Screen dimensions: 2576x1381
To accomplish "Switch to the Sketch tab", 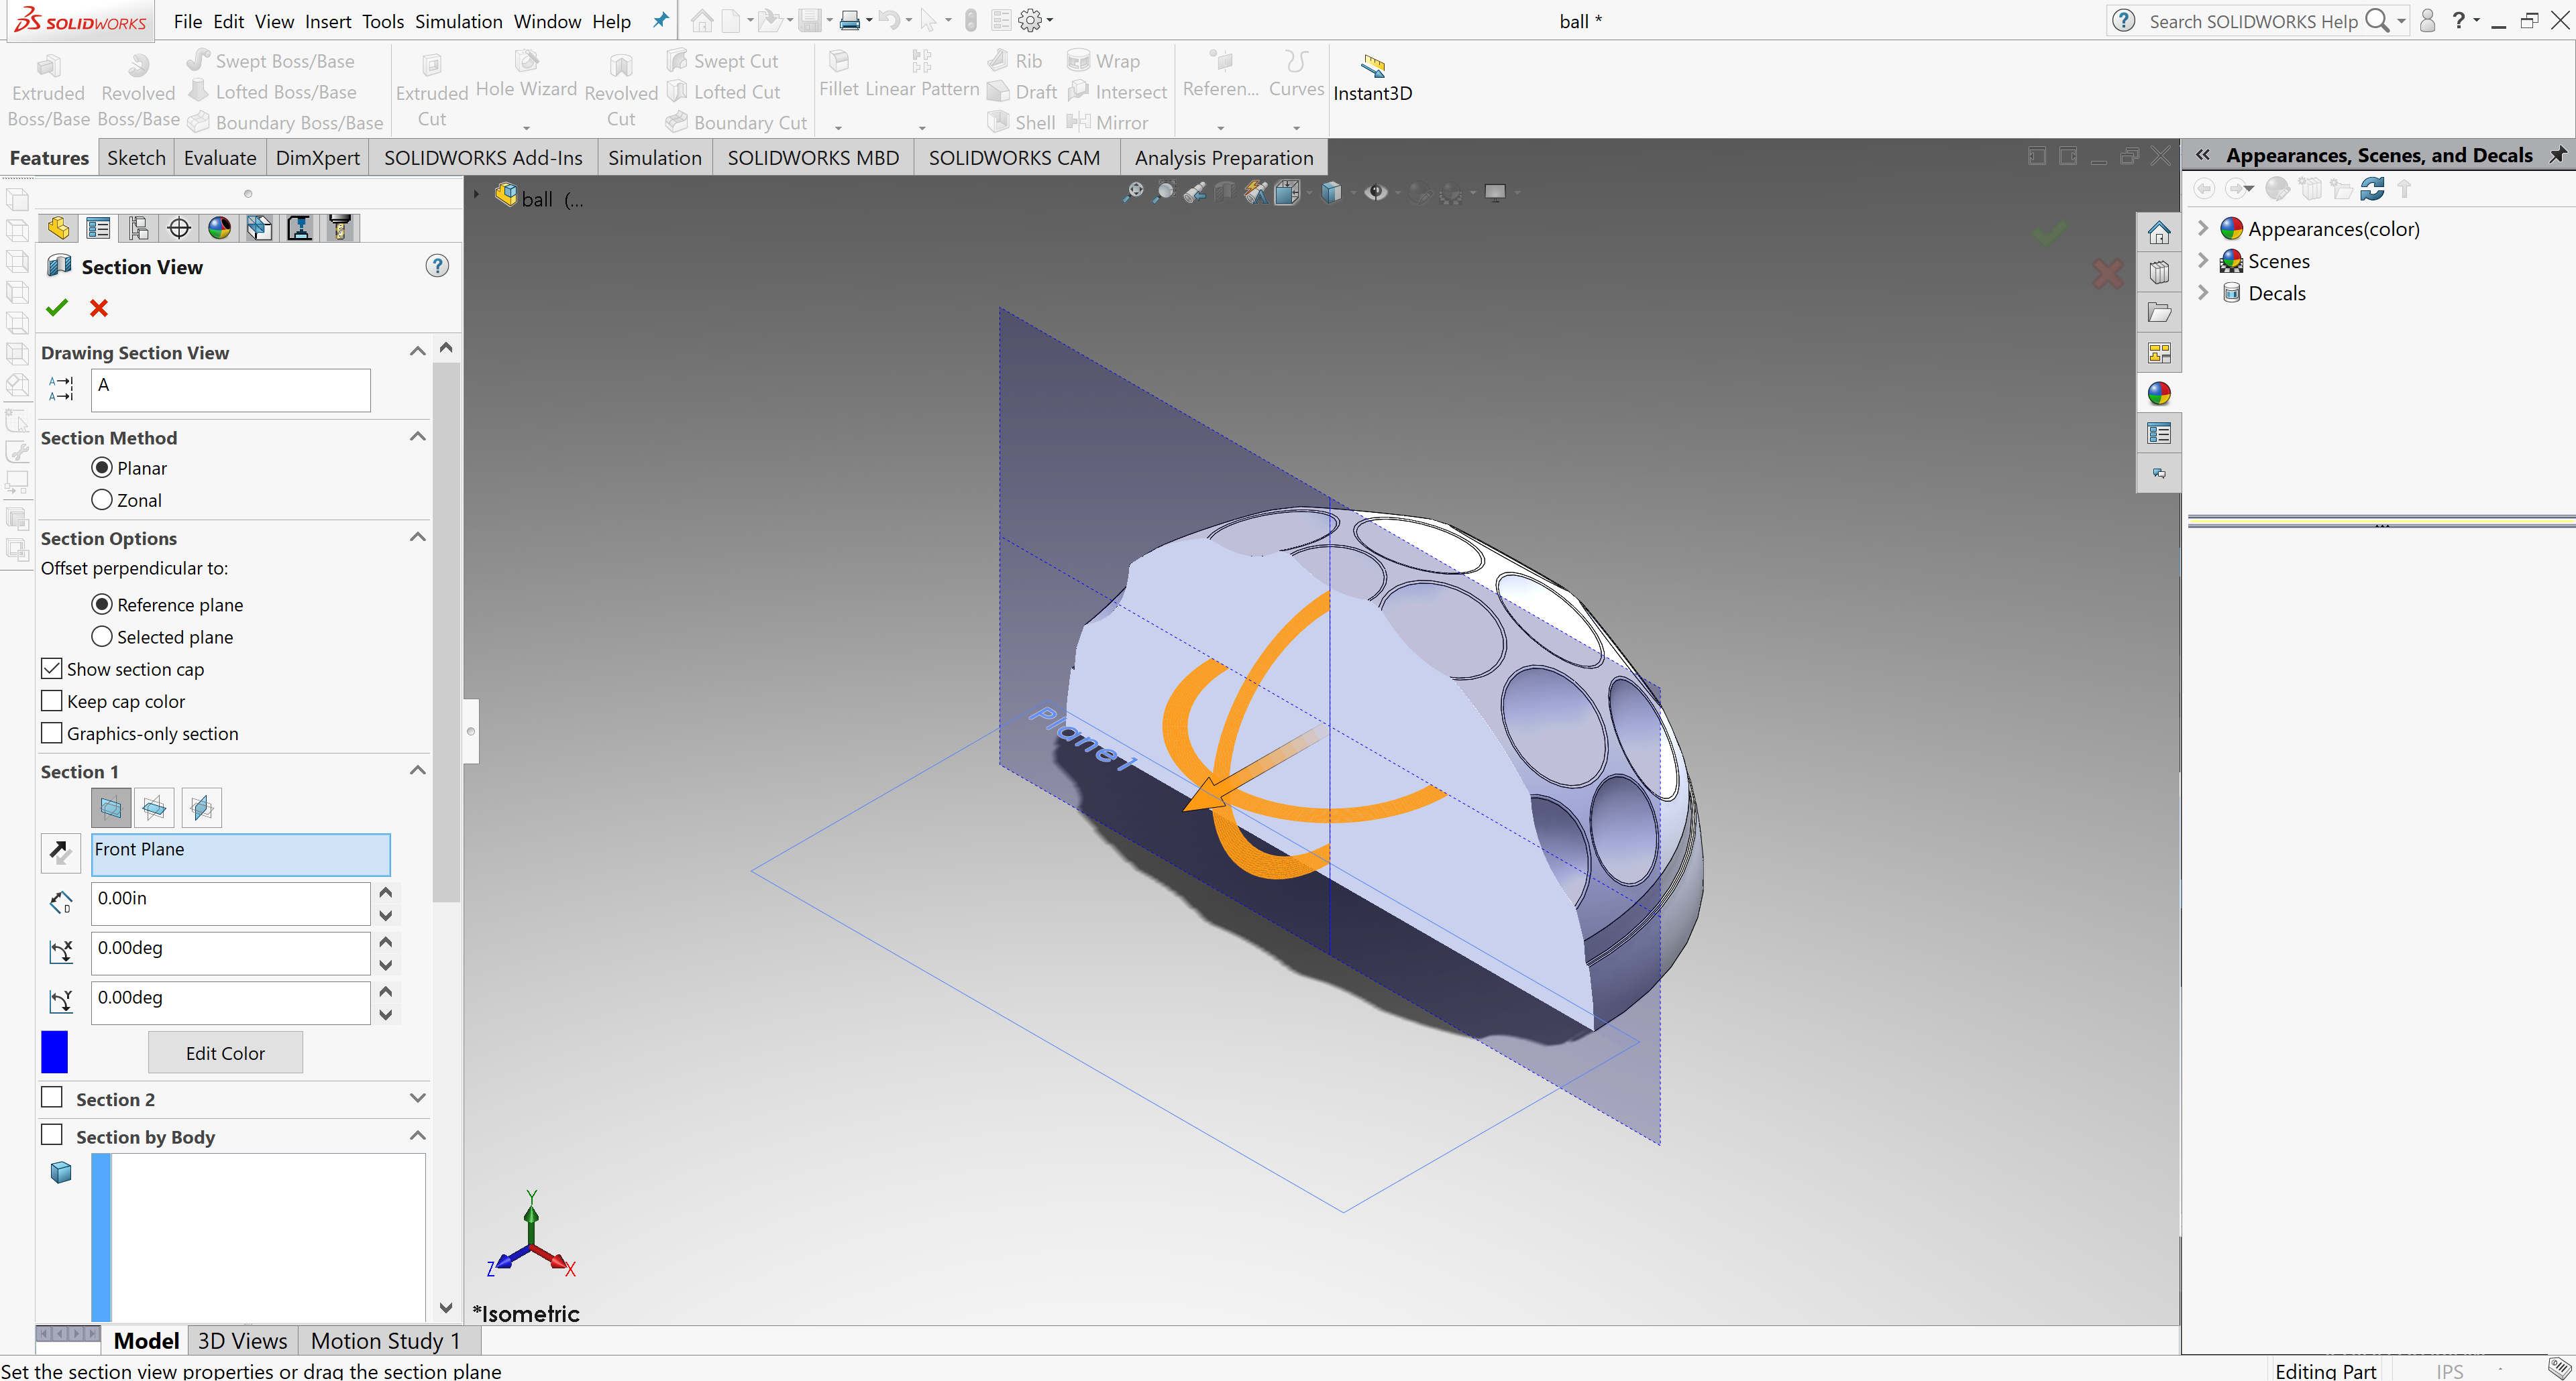I will pos(136,158).
